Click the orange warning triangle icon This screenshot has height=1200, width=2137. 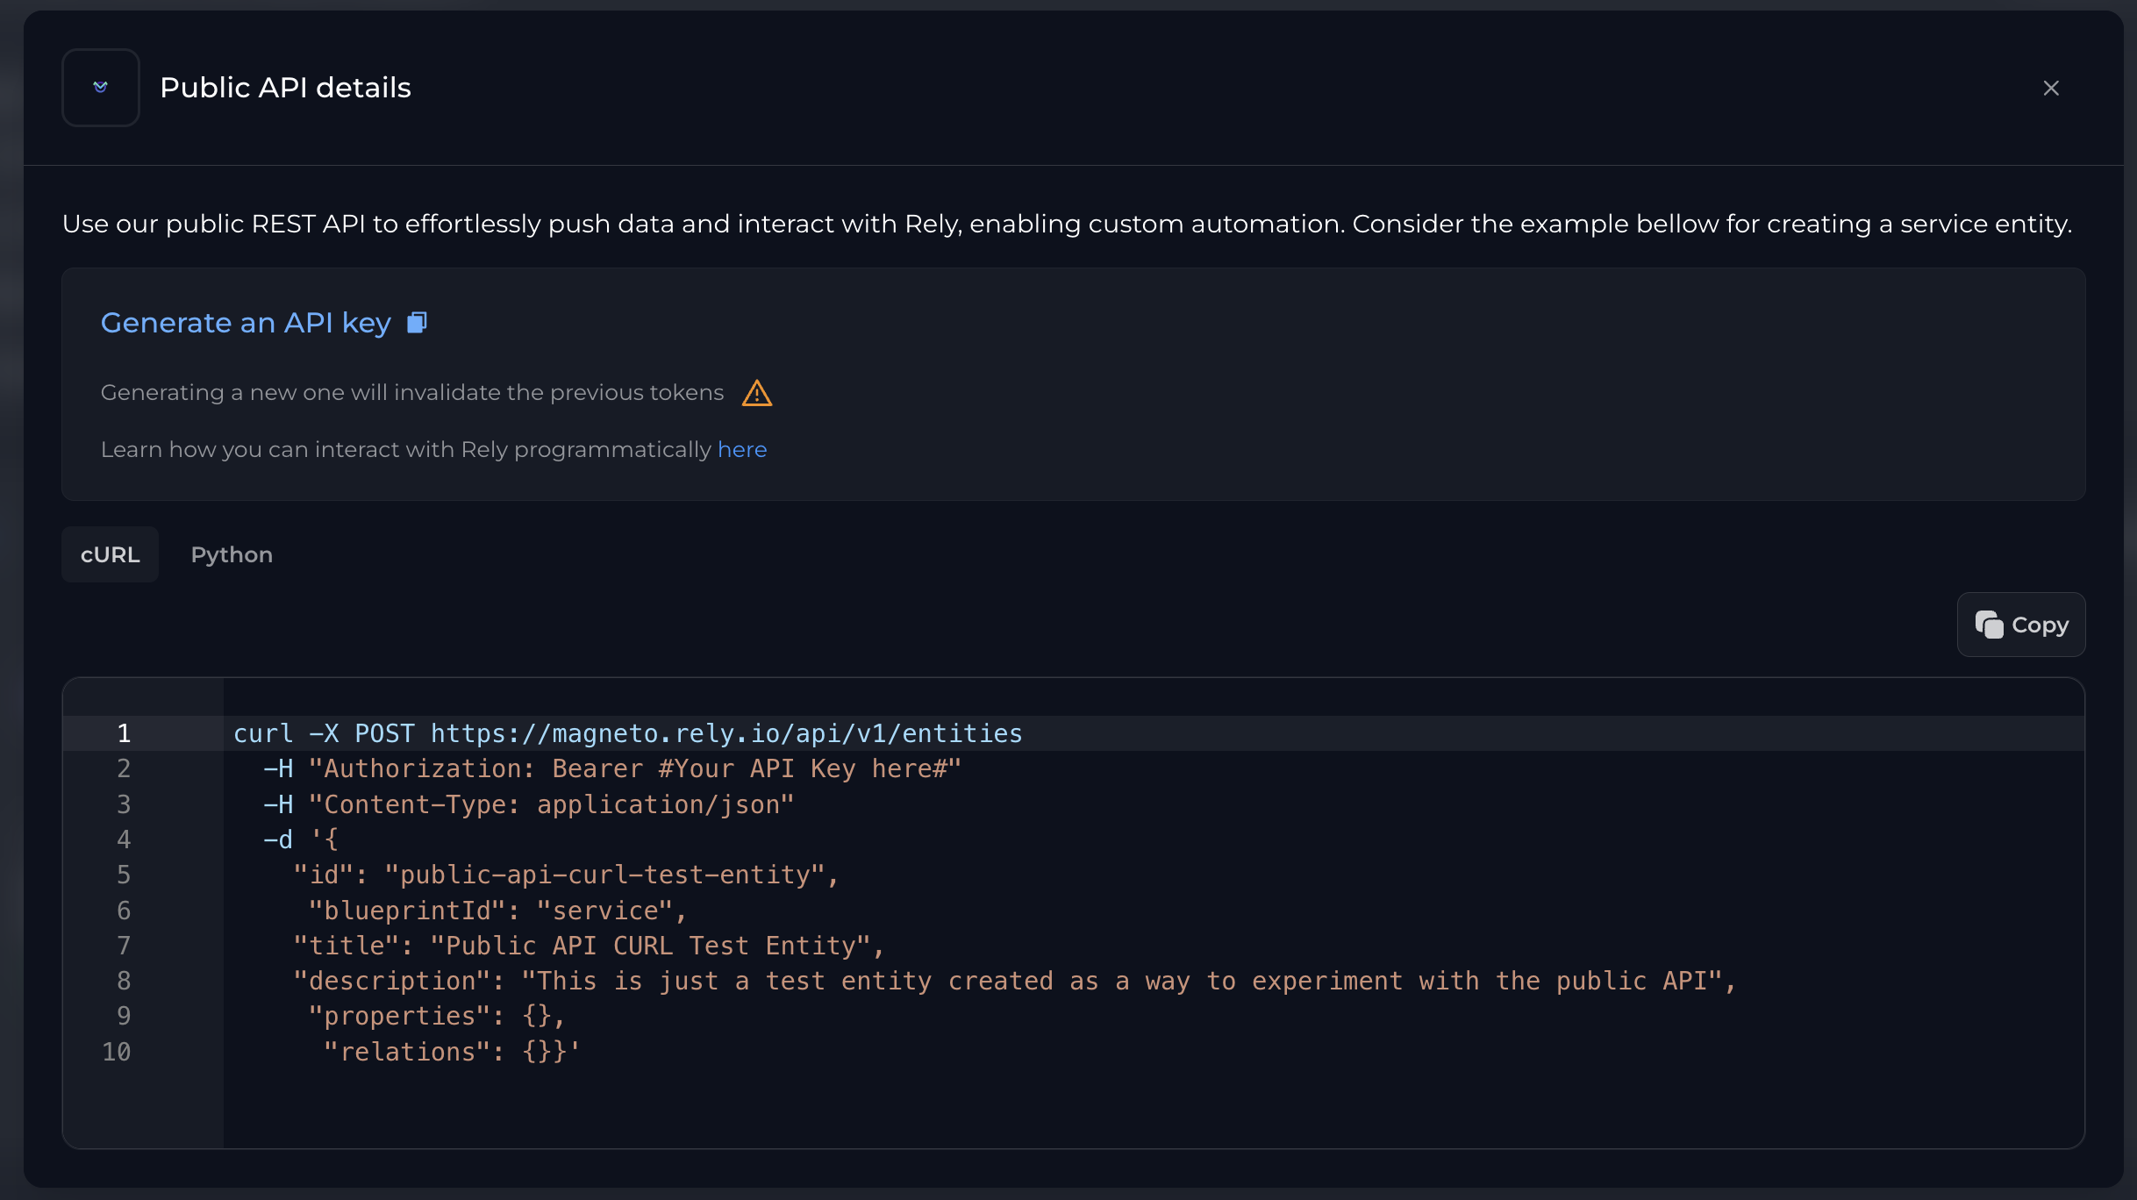756,393
